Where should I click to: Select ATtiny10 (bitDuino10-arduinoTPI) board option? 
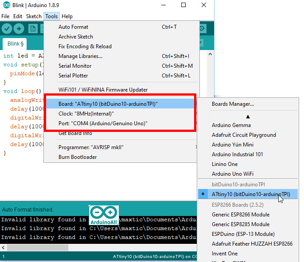248,194
